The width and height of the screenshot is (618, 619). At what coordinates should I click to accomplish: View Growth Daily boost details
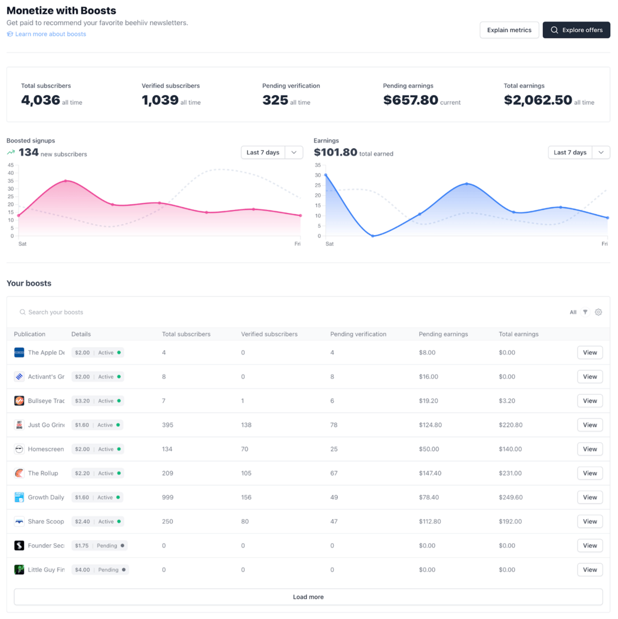pyautogui.click(x=590, y=497)
